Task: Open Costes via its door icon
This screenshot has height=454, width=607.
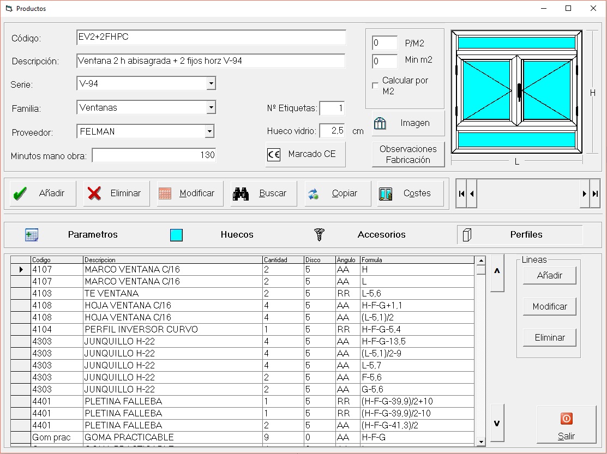Action: [386, 193]
